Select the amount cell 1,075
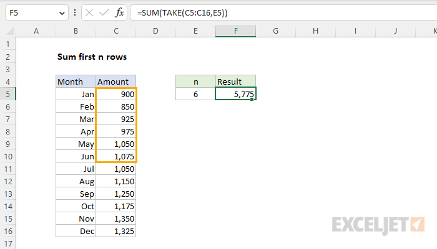This screenshot has height=249, width=437. [116, 156]
